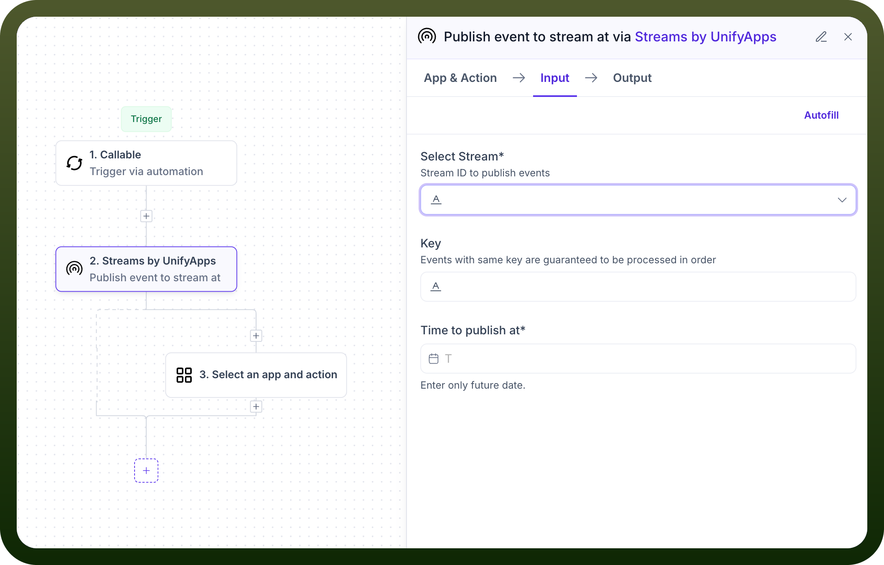Click the 'Stream ID to publish events' description

pyautogui.click(x=485, y=173)
